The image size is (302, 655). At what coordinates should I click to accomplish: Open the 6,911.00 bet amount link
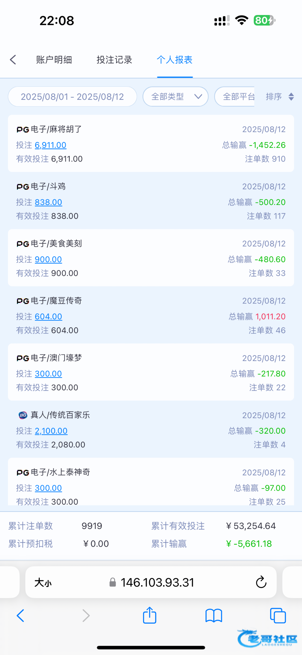(x=50, y=145)
